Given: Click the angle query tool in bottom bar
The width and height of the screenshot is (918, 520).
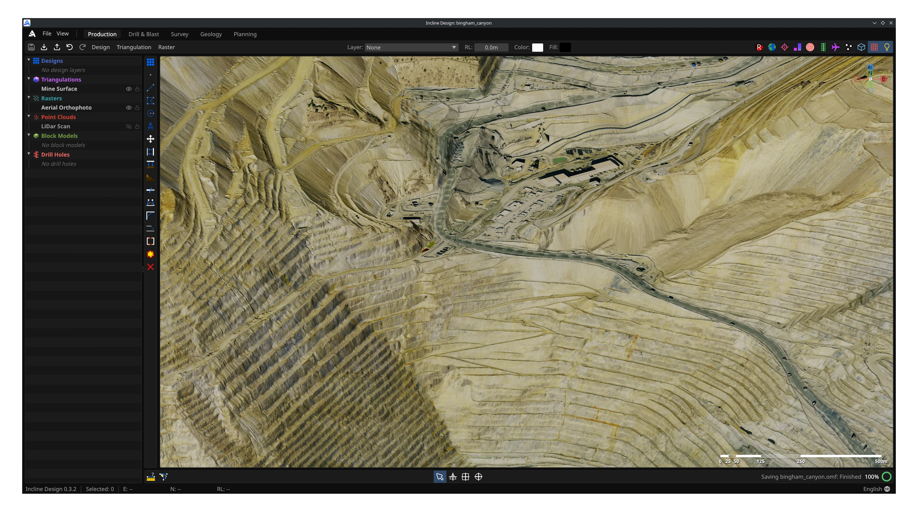Looking at the screenshot, I should tap(163, 477).
